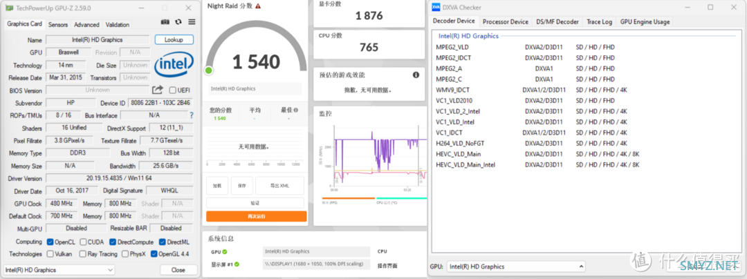Open the GPU Engine Usage tab
747x279 pixels.
645,22
